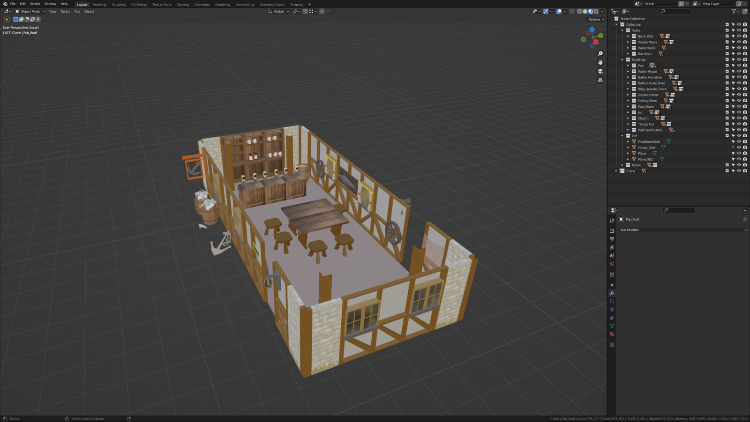Open the viewport Options dropdown
Viewport: 750px width, 422px height.
point(596,19)
